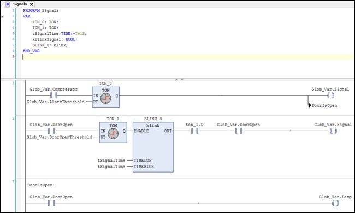Click the END_VAR keyword
The image size is (355, 213).
(31, 51)
